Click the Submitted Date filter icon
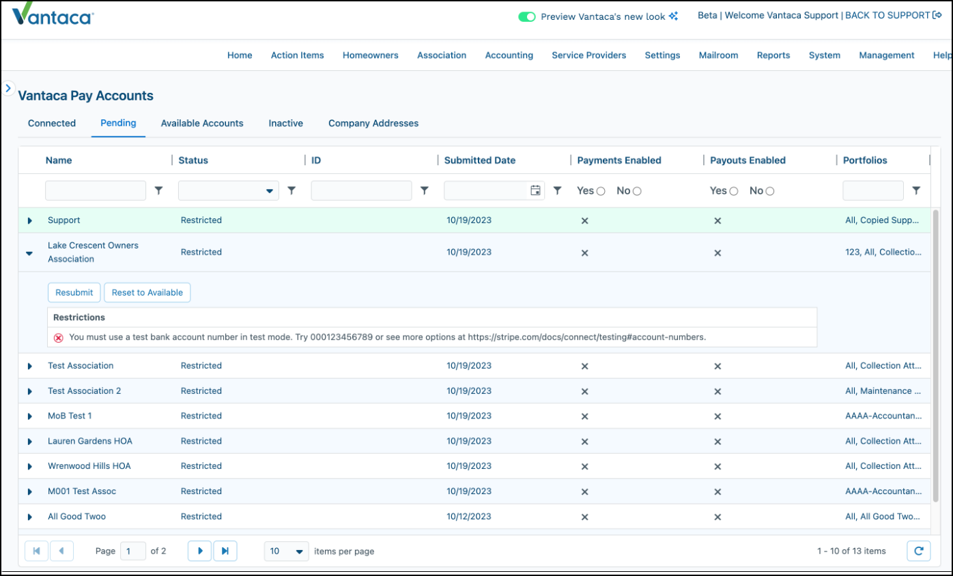953x576 pixels. 557,191
